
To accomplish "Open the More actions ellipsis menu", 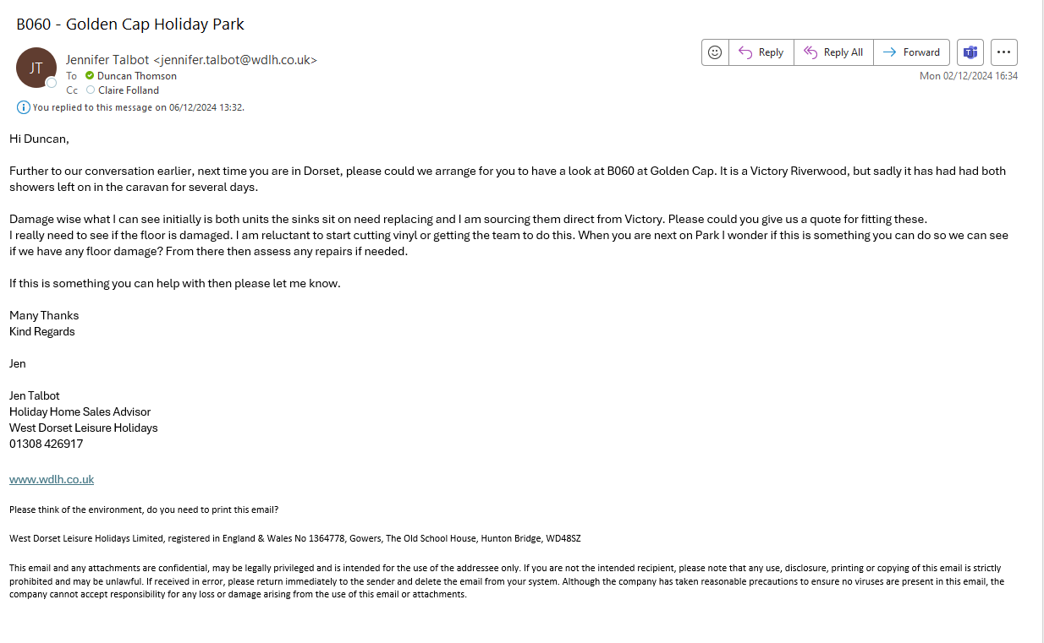I will click(1004, 52).
